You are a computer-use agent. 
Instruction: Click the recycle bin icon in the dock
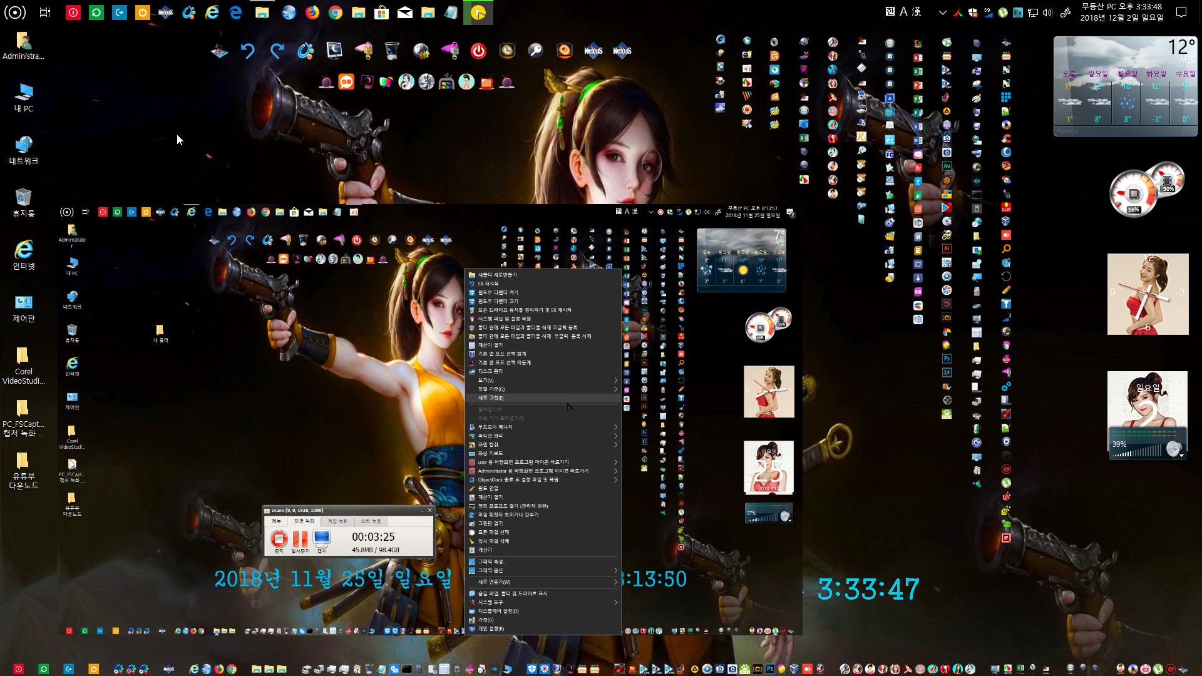click(x=392, y=51)
